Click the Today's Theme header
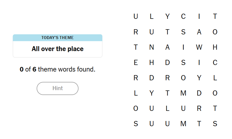The width and height of the screenshot is (232, 139). (58, 38)
